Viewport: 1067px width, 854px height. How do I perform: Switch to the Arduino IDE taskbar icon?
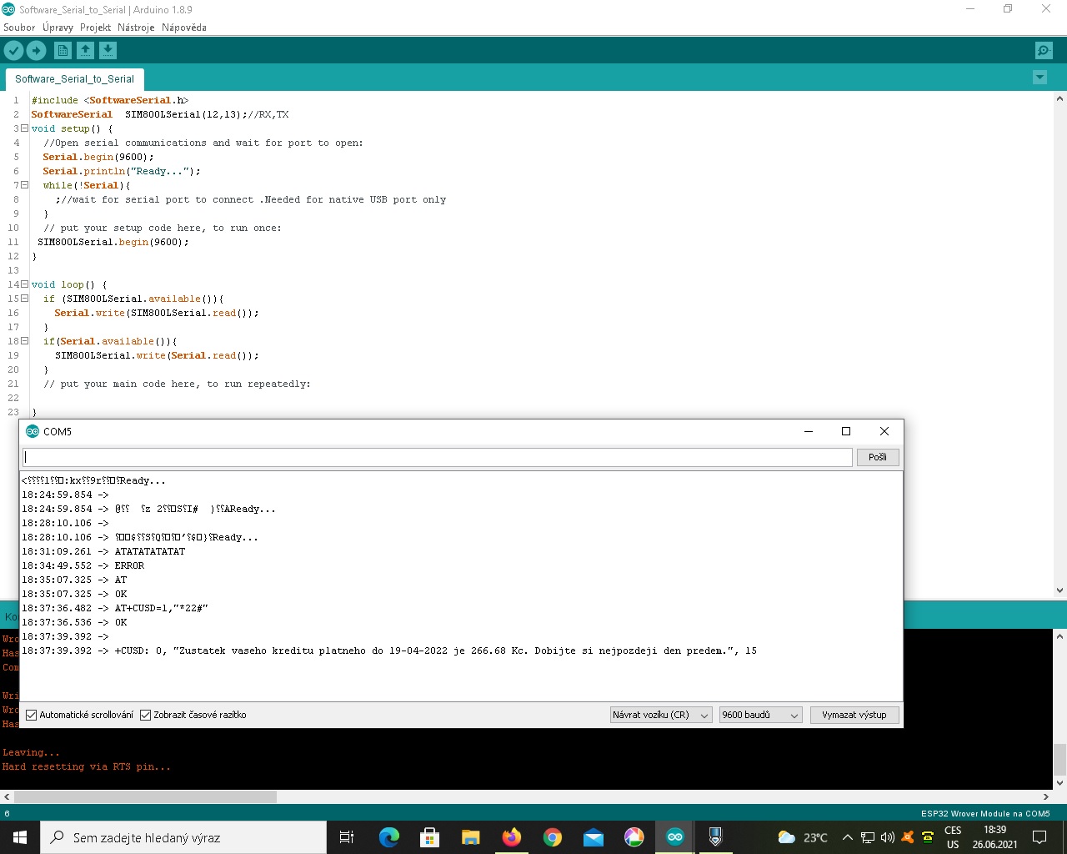pyautogui.click(x=674, y=837)
